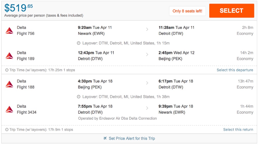Click '11:28am Tue Apr 11' arrival time
The image size is (259, 145).
point(176,27)
